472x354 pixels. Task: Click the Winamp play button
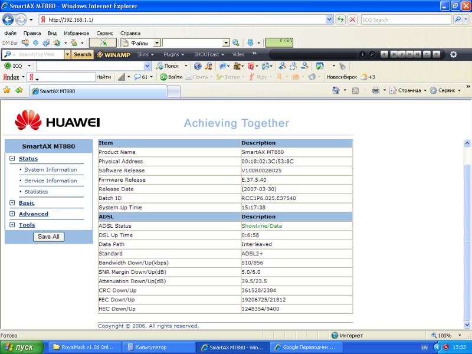click(401, 54)
